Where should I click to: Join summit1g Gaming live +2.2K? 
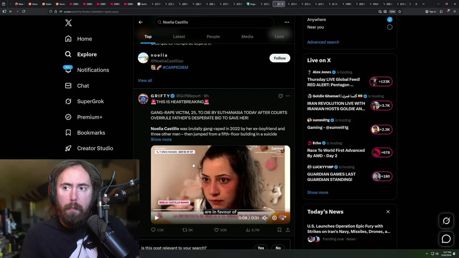click(382, 130)
